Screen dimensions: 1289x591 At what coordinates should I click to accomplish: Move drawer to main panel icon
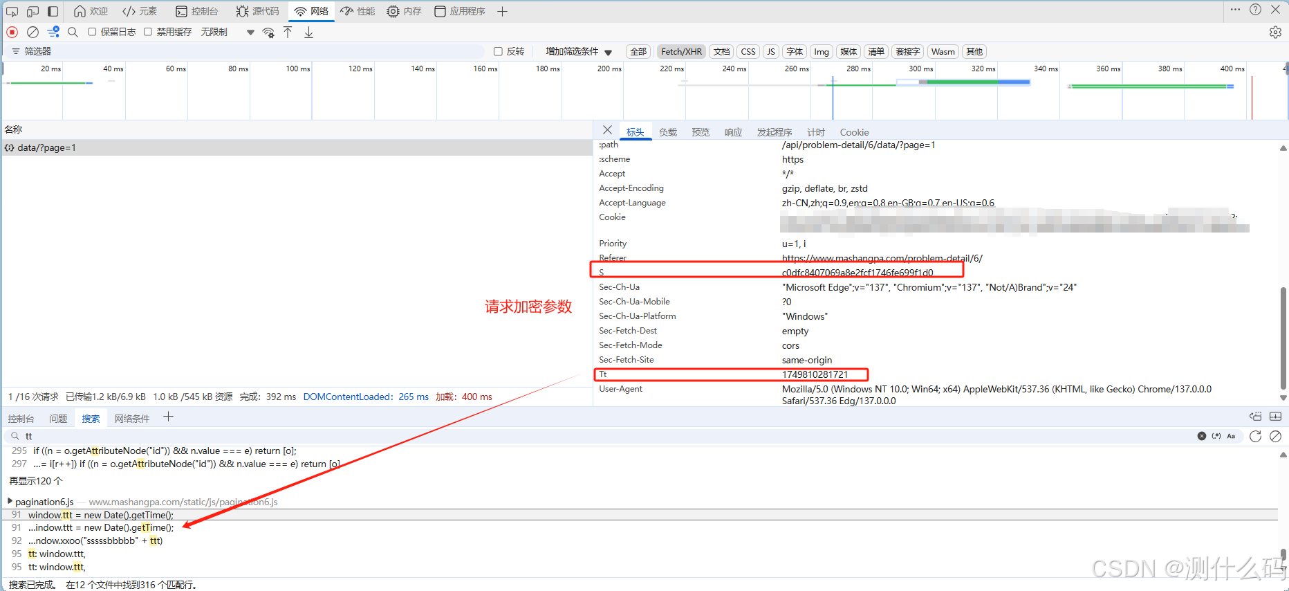click(x=1256, y=417)
